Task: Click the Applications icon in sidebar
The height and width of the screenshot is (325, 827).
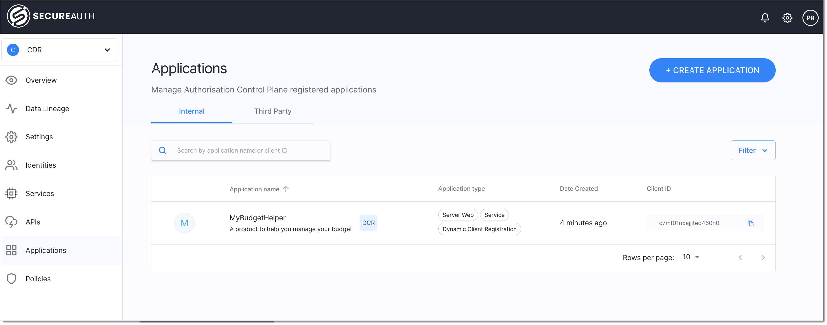Action: pyautogui.click(x=12, y=250)
